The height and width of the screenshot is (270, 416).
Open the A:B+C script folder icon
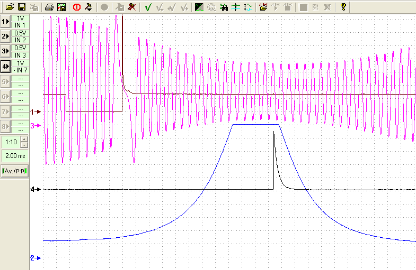(263, 7)
